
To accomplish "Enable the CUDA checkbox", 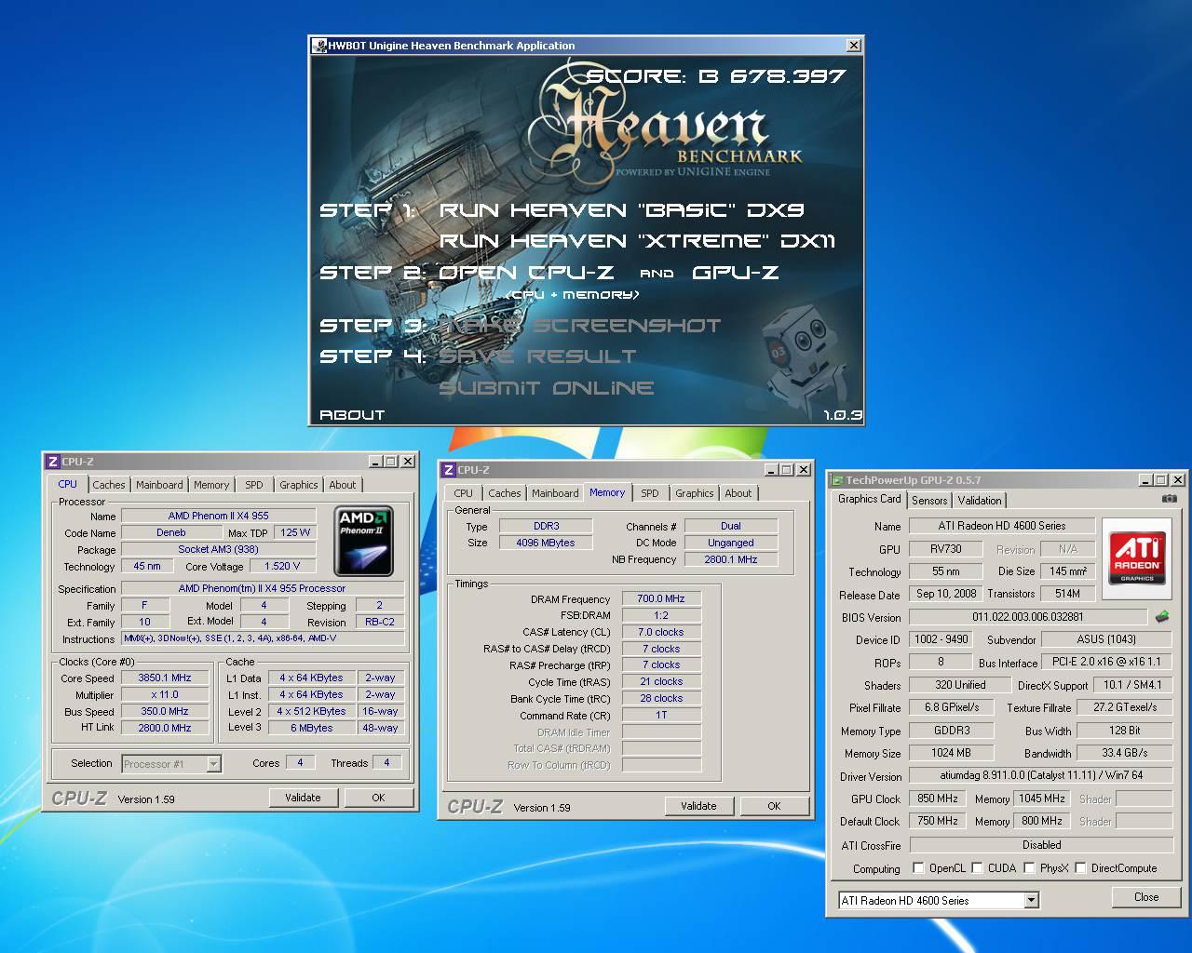I will [978, 868].
